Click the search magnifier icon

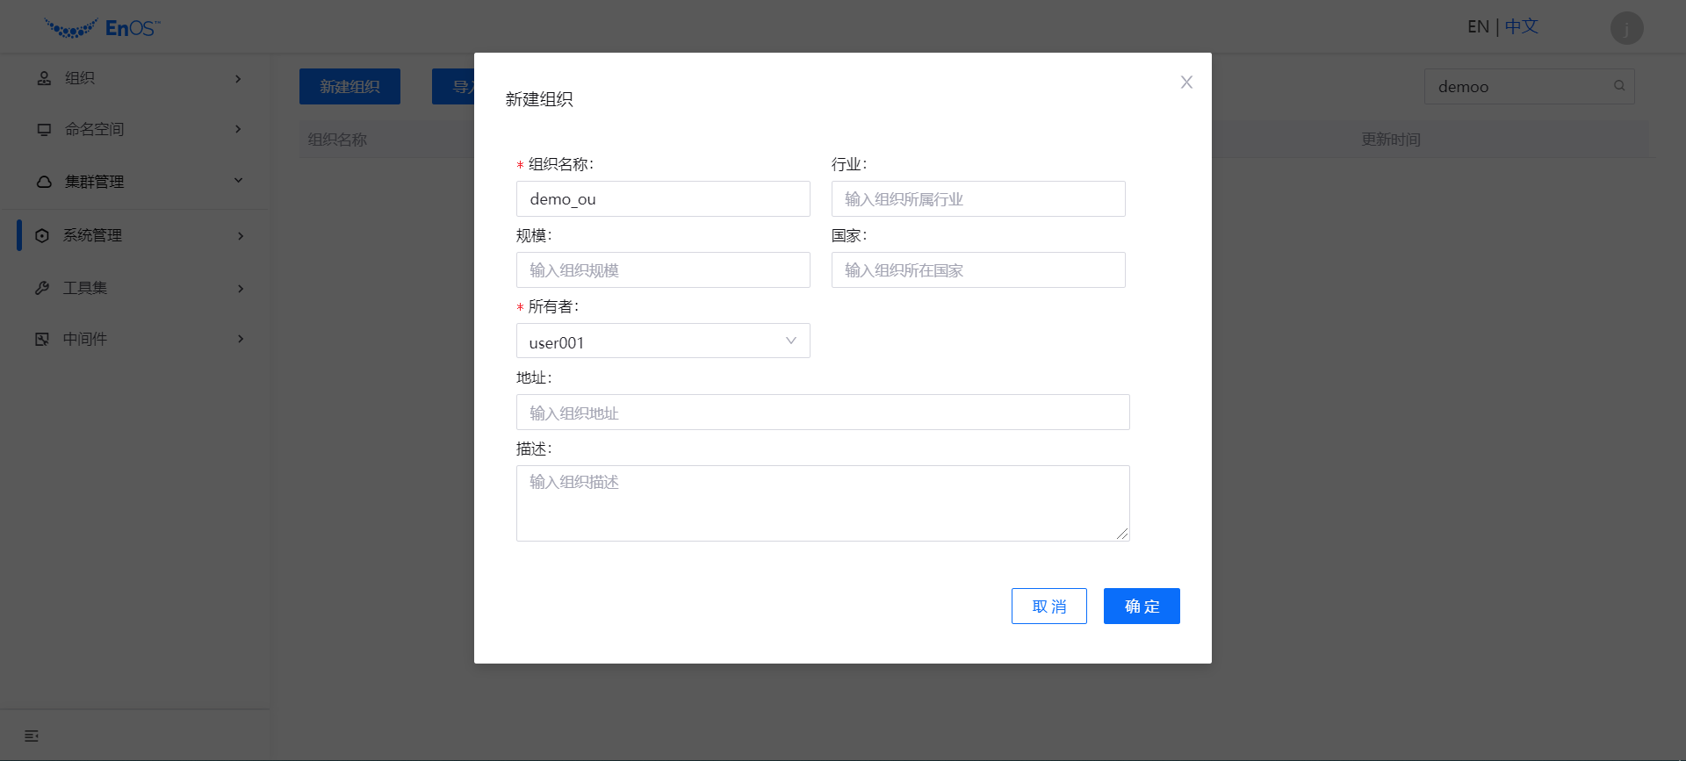coord(1618,86)
